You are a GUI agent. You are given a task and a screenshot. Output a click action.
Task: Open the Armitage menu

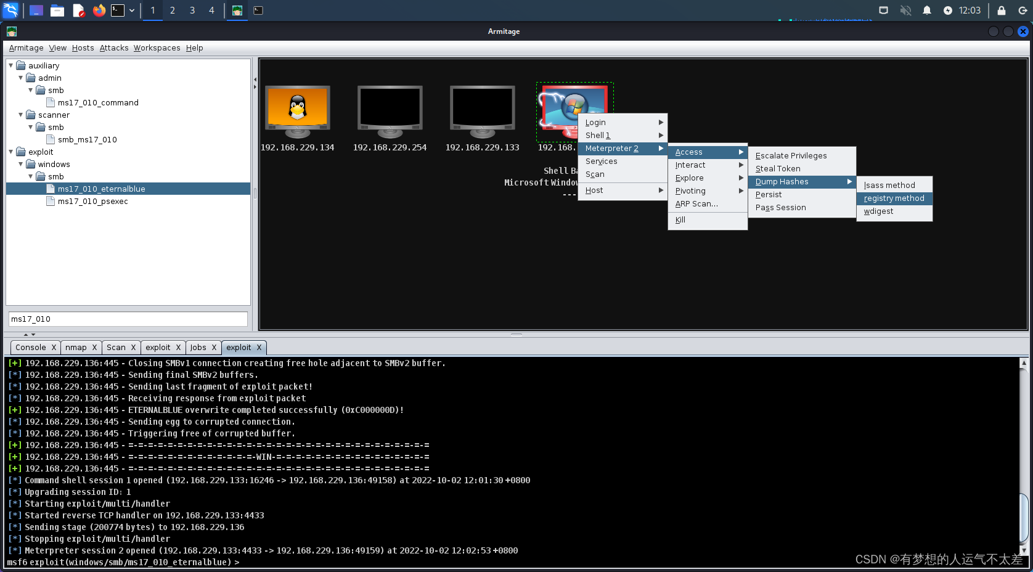(x=26, y=48)
